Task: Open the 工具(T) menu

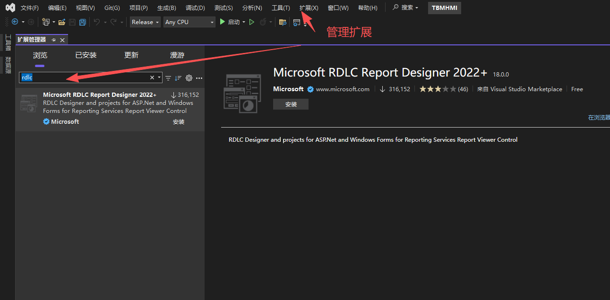Action: (281, 8)
